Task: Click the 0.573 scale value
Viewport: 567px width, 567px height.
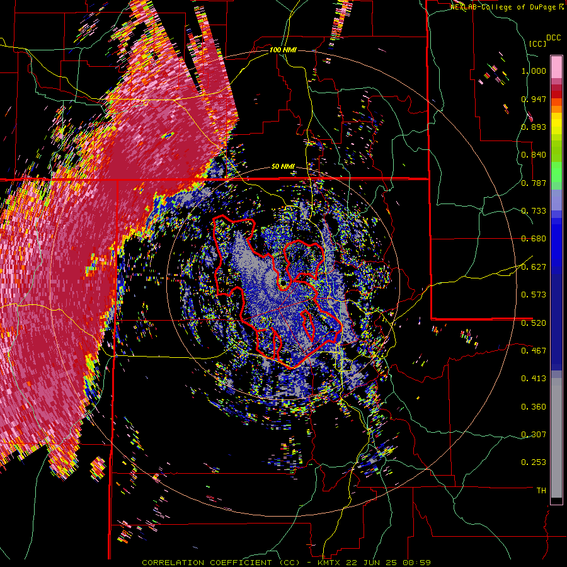Action: (x=534, y=295)
